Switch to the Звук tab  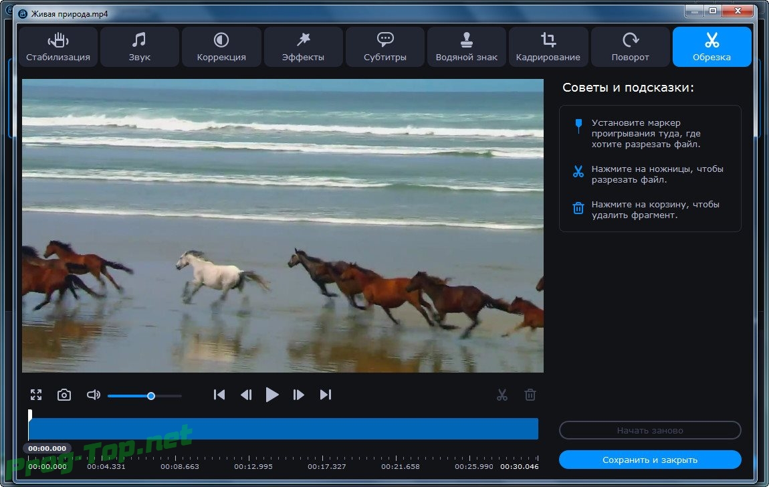(x=139, y=47)
